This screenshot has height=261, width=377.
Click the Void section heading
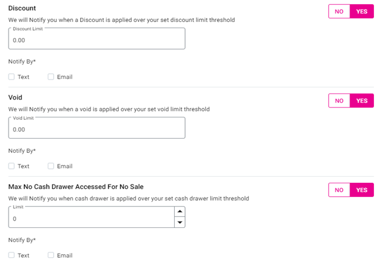(15, 97)
